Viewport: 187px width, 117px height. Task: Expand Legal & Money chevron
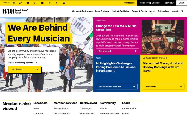(x=102, y=14)
